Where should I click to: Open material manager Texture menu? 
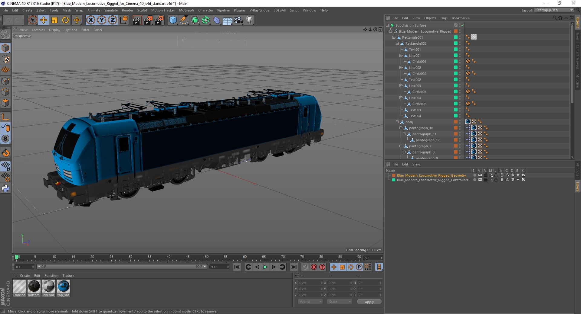68,276
